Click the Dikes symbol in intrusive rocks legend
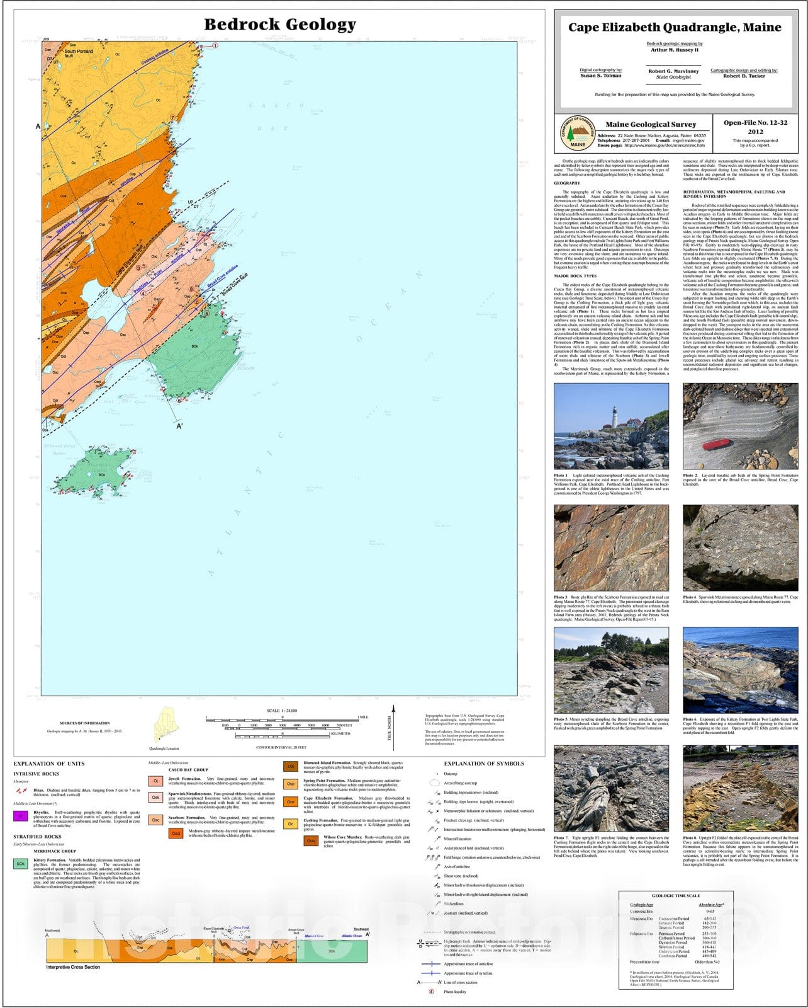The image size is (808, 1008). click(x=21, y=790)
